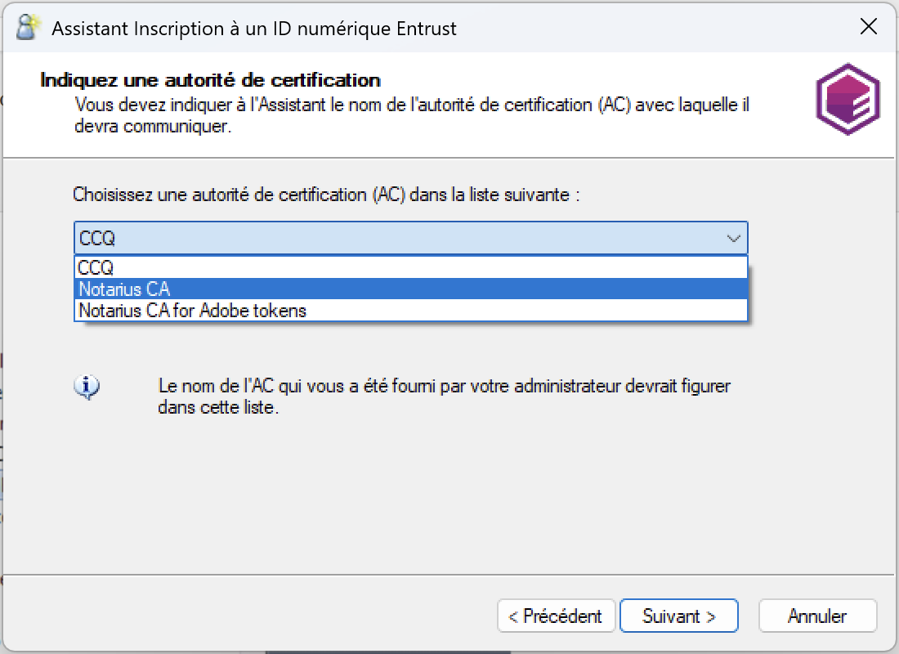The height and width of the screenshot is (654, 899).
Task: Click the administrator note beside the info icon
Action: click(444, 396)
